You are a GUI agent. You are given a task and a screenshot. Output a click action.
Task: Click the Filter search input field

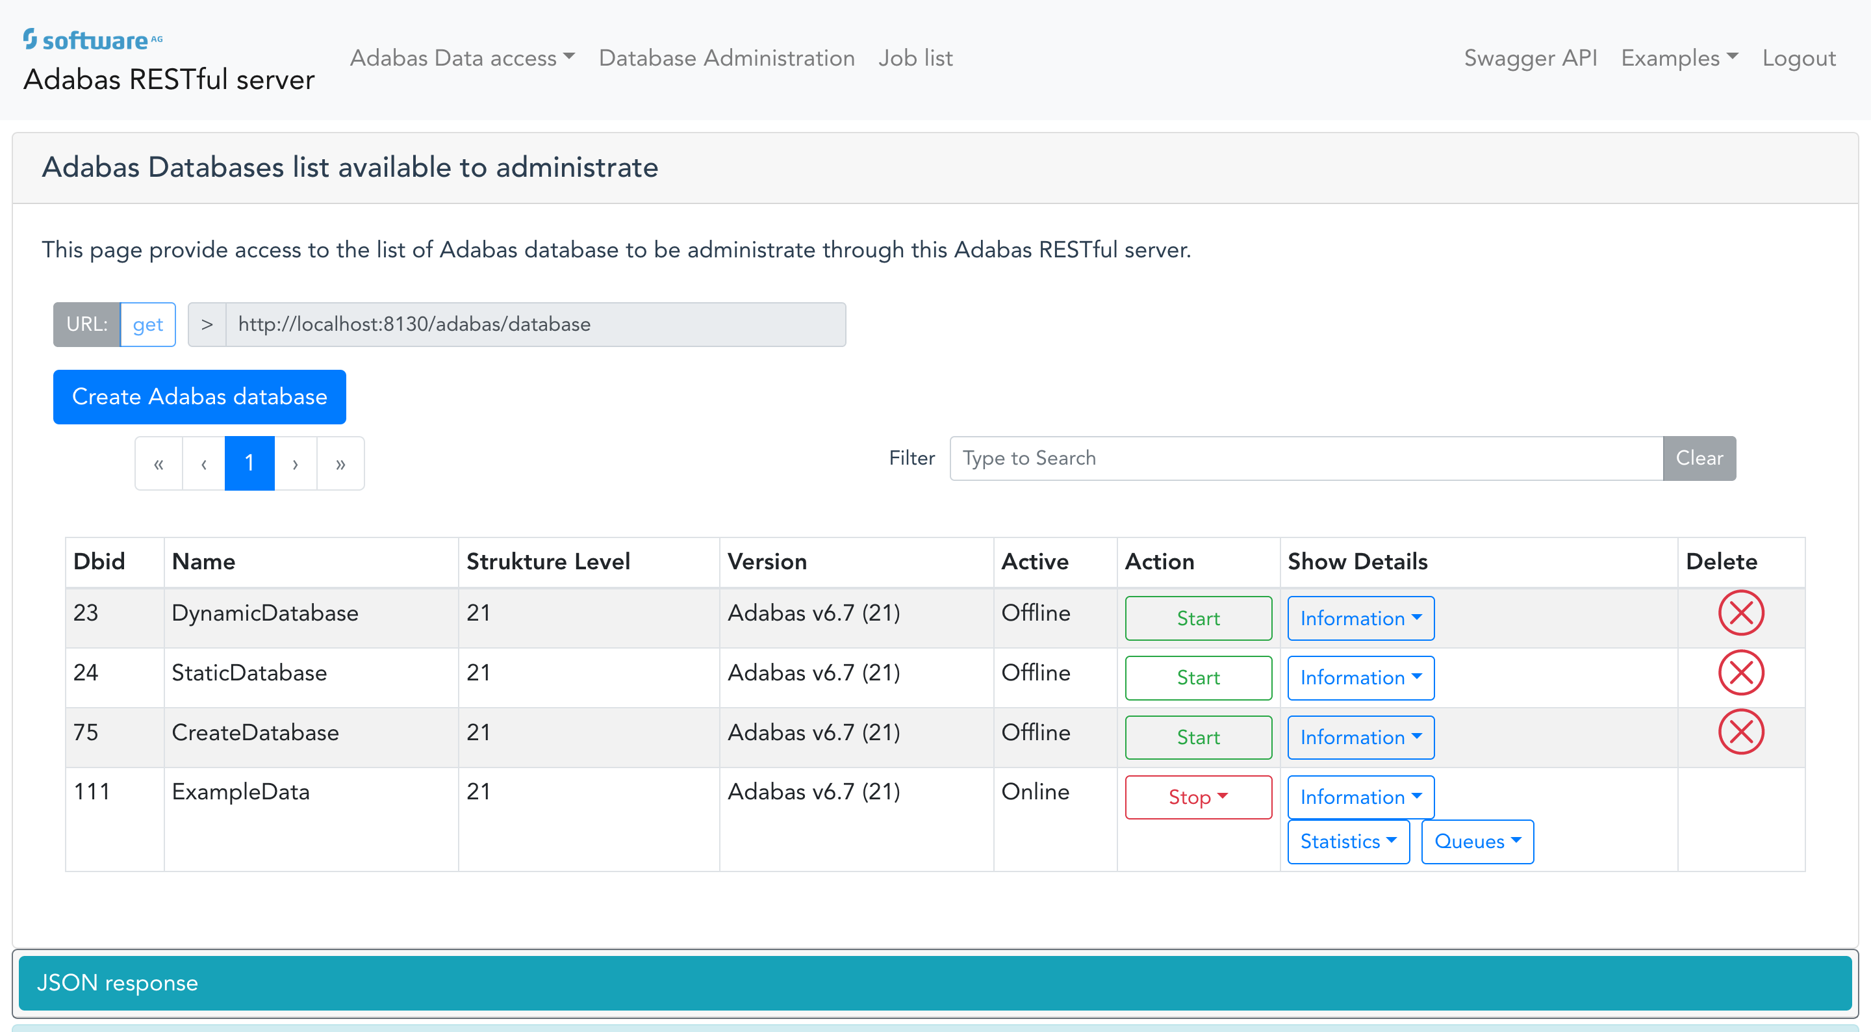click(1305, 459)
